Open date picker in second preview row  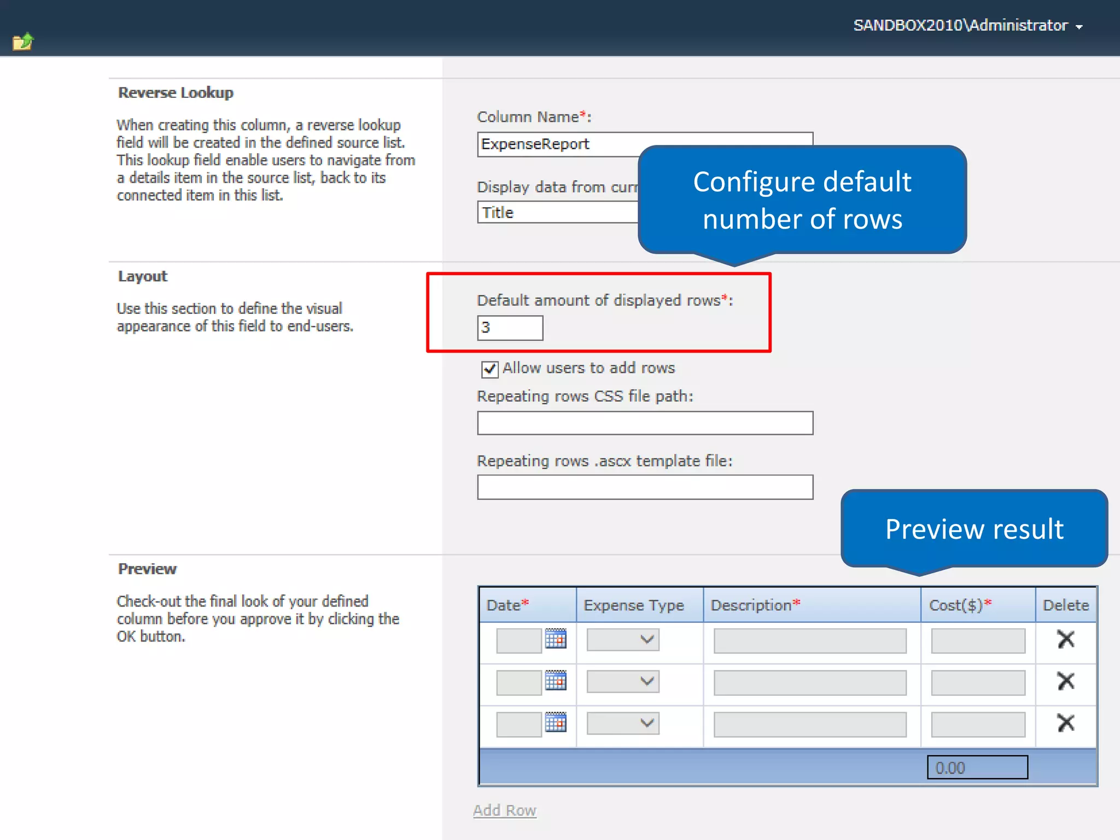pos(556,680)
